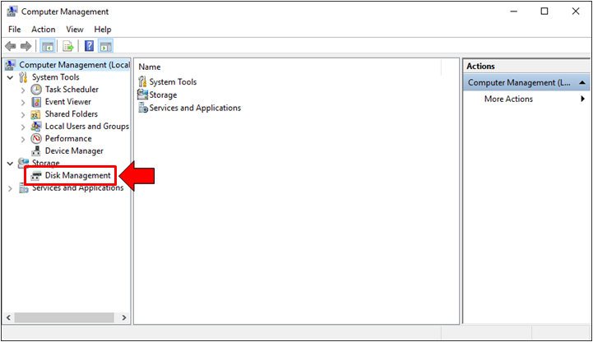Open the Help toolbar icon
Viewport: 593px width, 342px height.
(90, 46)
